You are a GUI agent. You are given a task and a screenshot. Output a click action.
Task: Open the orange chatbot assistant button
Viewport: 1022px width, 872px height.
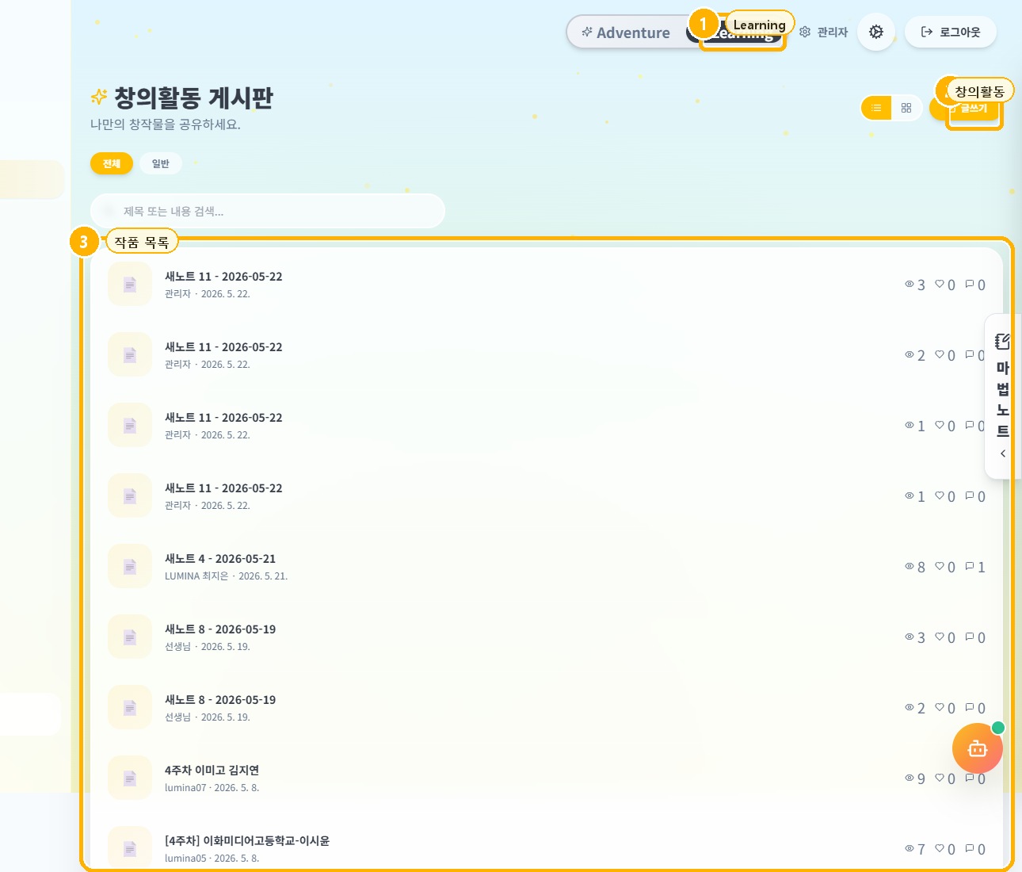click(x=978, y=748)
